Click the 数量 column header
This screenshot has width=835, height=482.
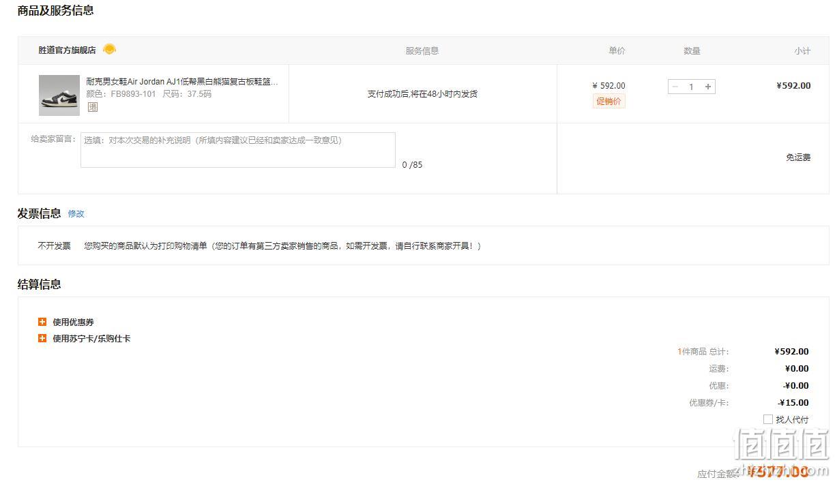pyautogui.click(x=692, y=50)
